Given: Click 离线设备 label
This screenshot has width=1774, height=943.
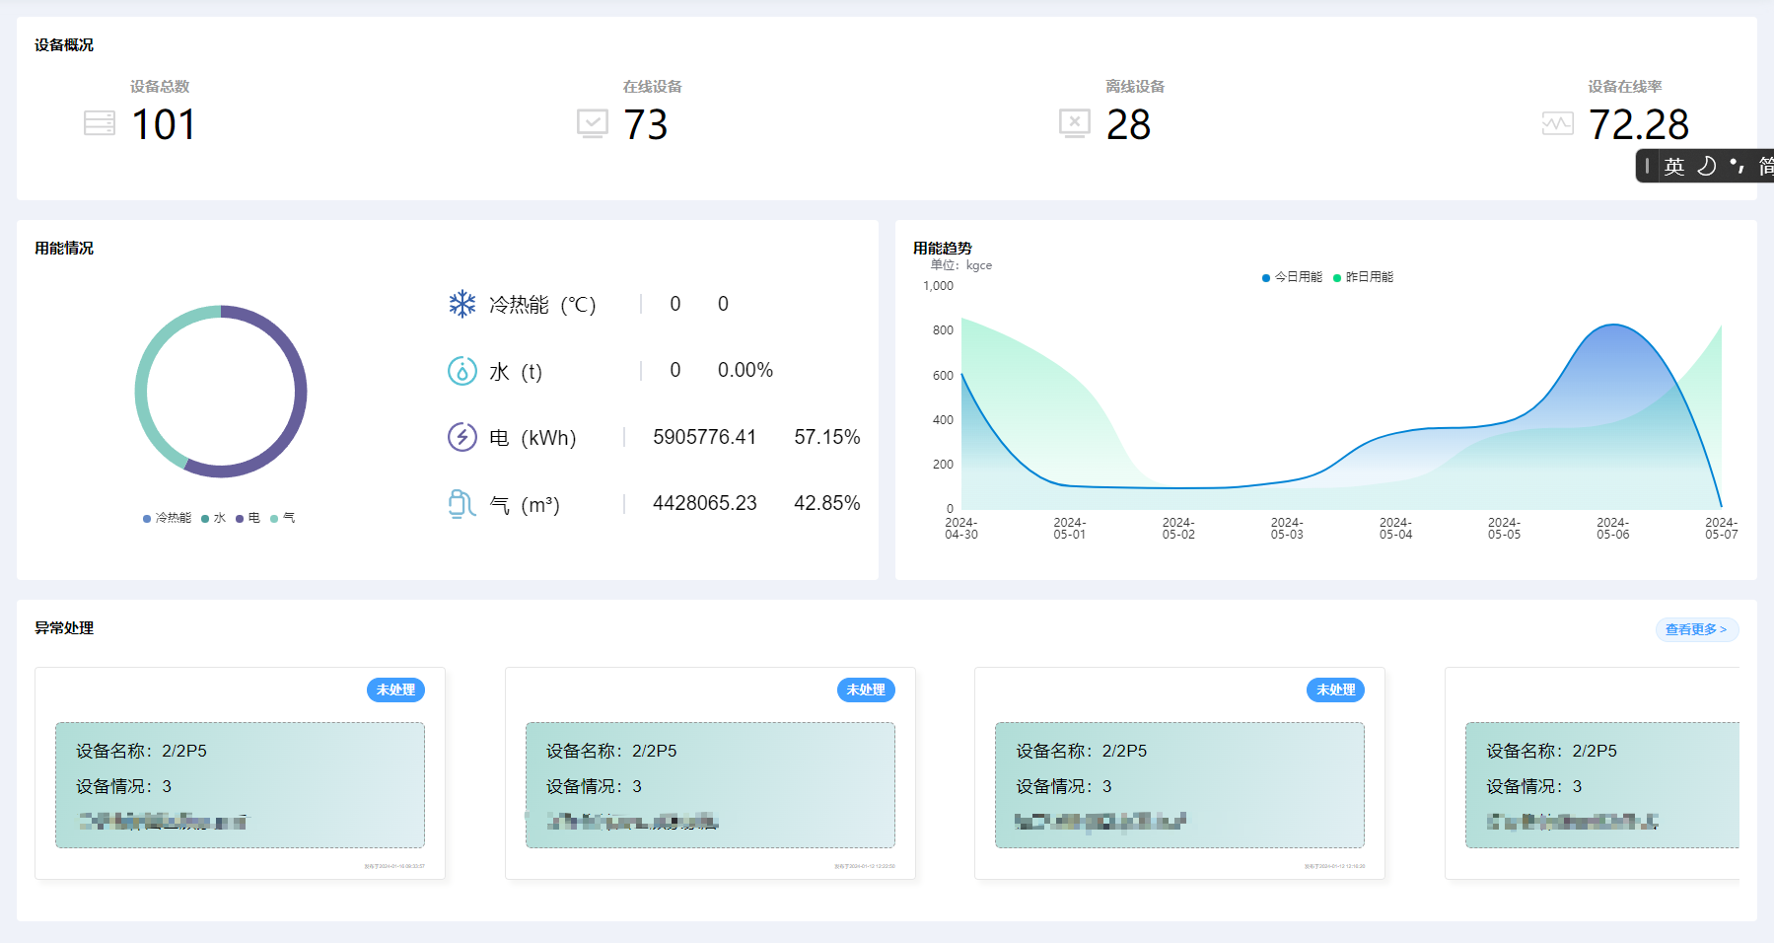Looking at the screenshot, I should click(1135, 87).
